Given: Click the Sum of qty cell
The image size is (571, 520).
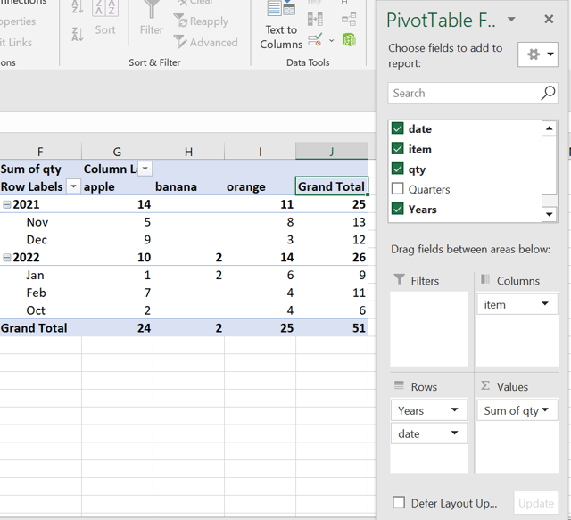Looking at the screenshot, I should coord(40,169).
